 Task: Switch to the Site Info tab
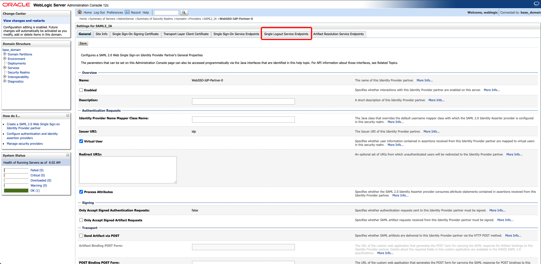pyautogui.click(x=101, y=34)
